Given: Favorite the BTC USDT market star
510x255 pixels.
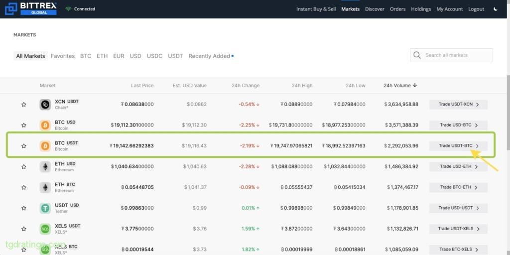Looking at the screenshot, I should pyautogui.click(x=24, y=146).
